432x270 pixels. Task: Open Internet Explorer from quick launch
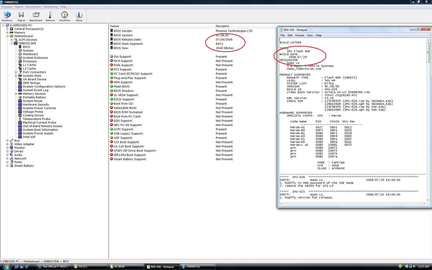pyautogui.click(x=27, y=267)
